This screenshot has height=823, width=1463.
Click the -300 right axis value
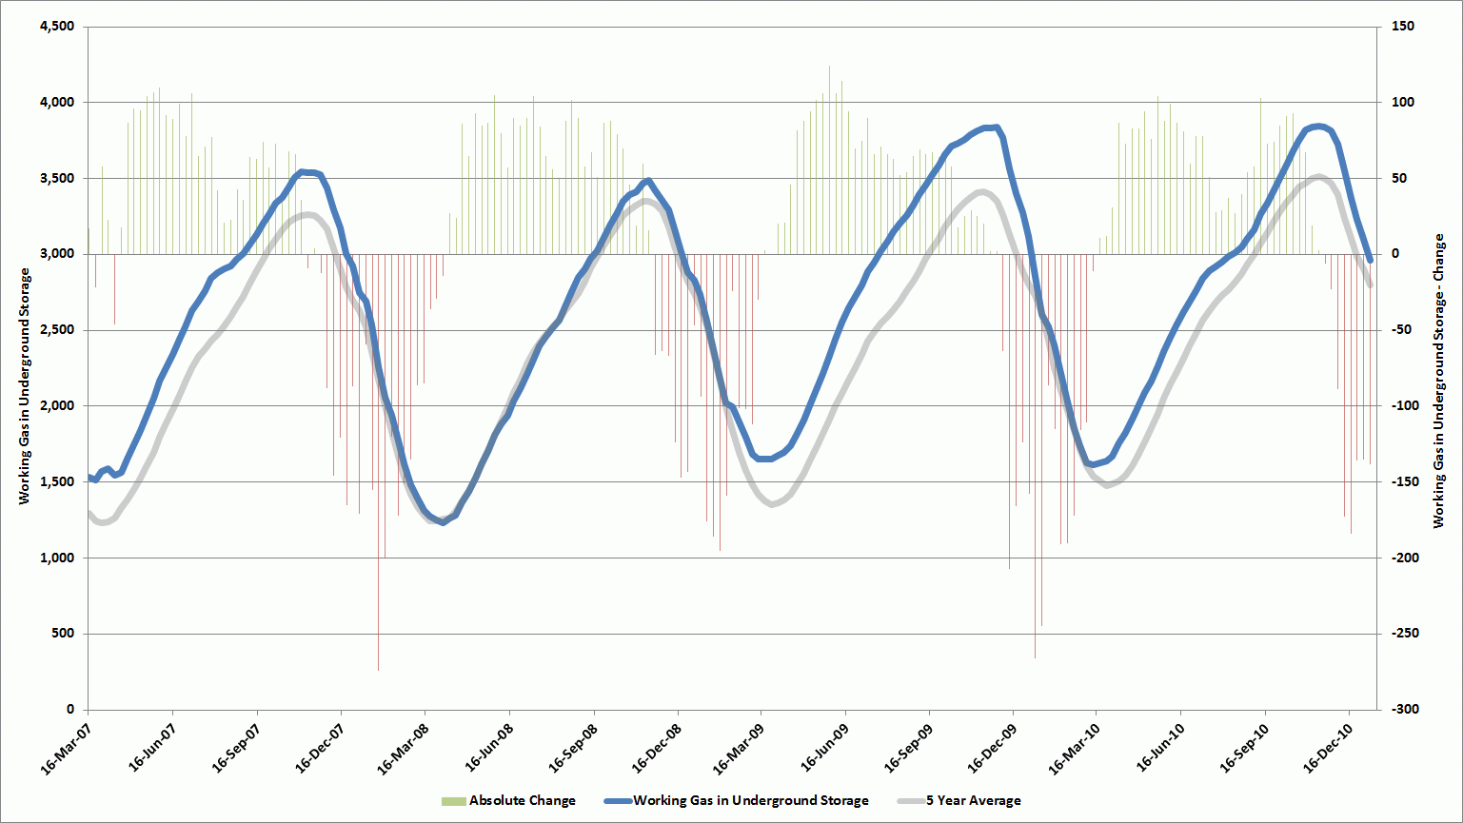(1401, 710)
